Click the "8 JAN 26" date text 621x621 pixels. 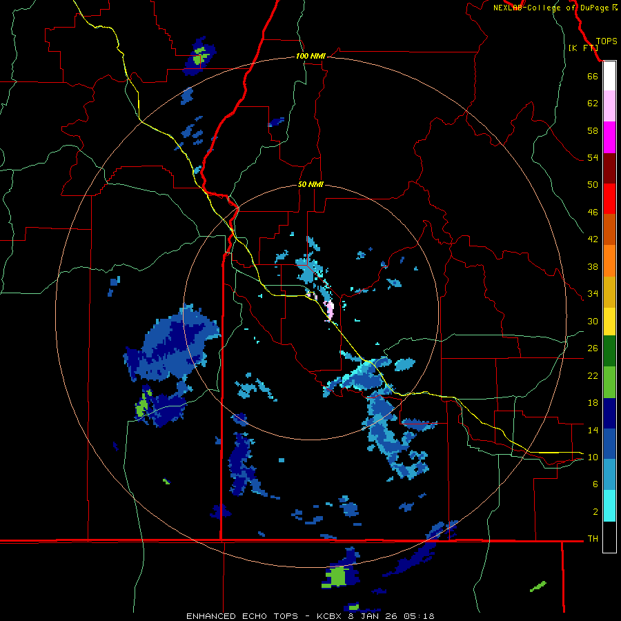374,616
